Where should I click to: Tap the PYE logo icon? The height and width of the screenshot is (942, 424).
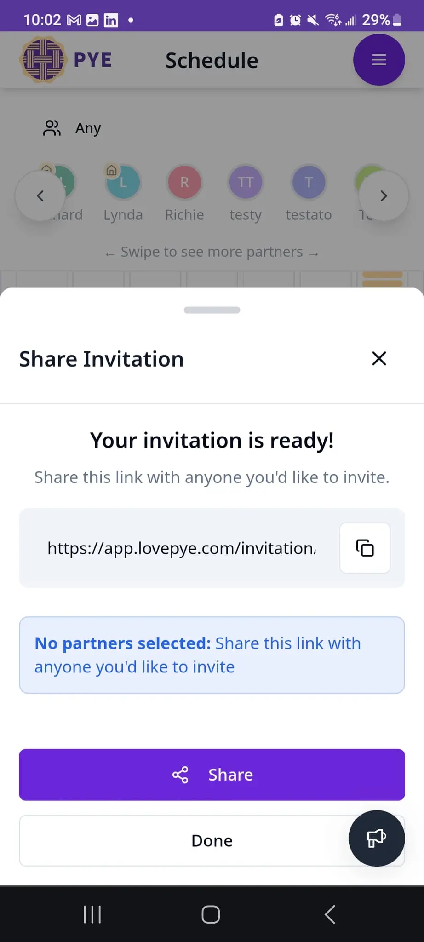pyautogui.click(x=43, y=60)
